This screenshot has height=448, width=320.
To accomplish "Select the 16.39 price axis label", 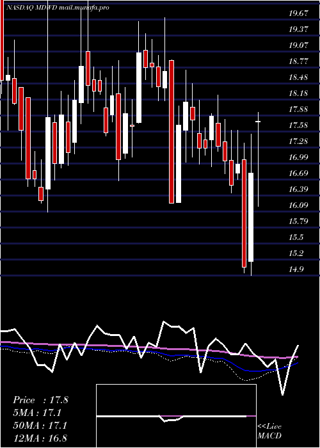I will click(x=298, y=189).
